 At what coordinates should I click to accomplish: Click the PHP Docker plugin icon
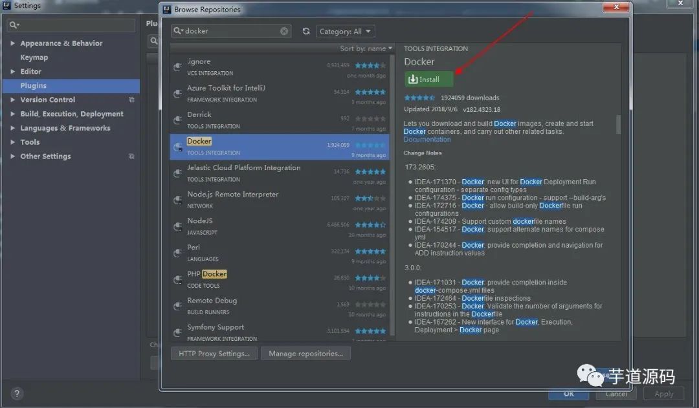pos(177,280)
